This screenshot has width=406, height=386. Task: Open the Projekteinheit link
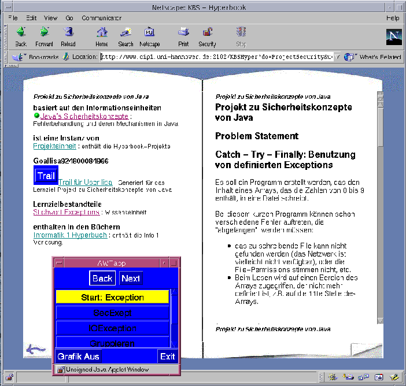[54, 146]
